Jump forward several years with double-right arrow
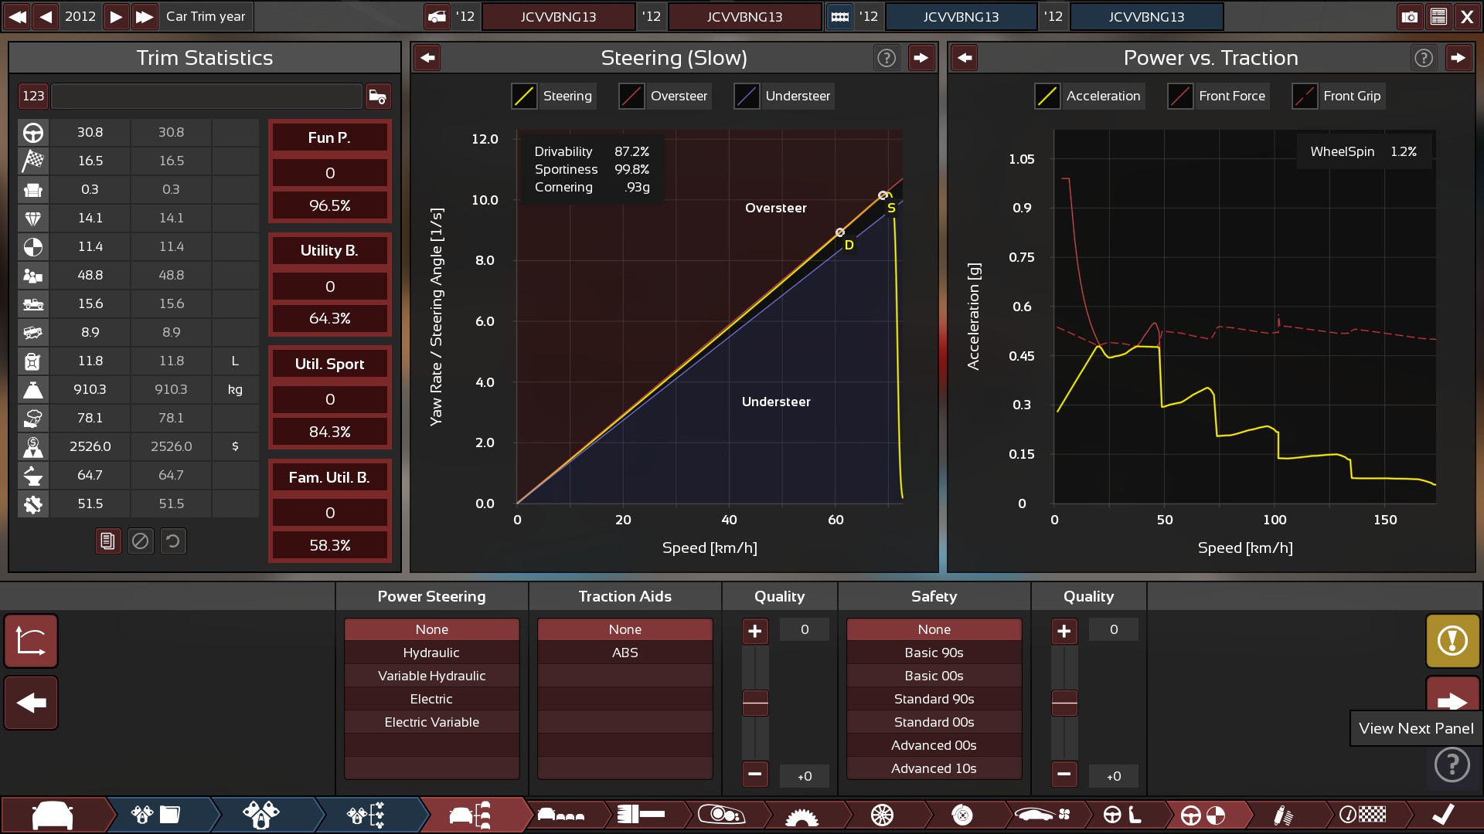Image resolution: width=1484 pixels, height=834 pixels. click(x=145, y=16)
